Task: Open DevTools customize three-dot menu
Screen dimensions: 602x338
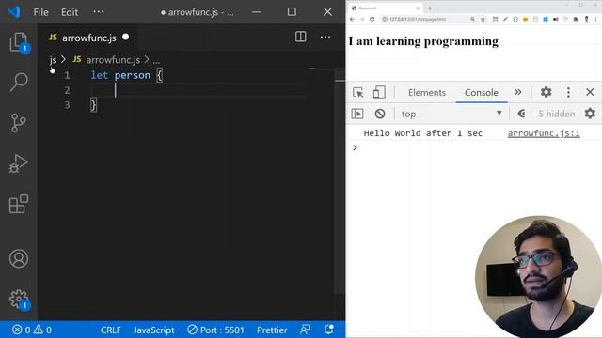Action: tap(568, 92)
